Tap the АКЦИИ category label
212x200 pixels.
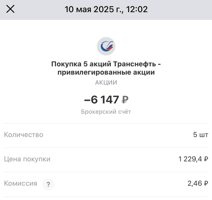(106, 82)
